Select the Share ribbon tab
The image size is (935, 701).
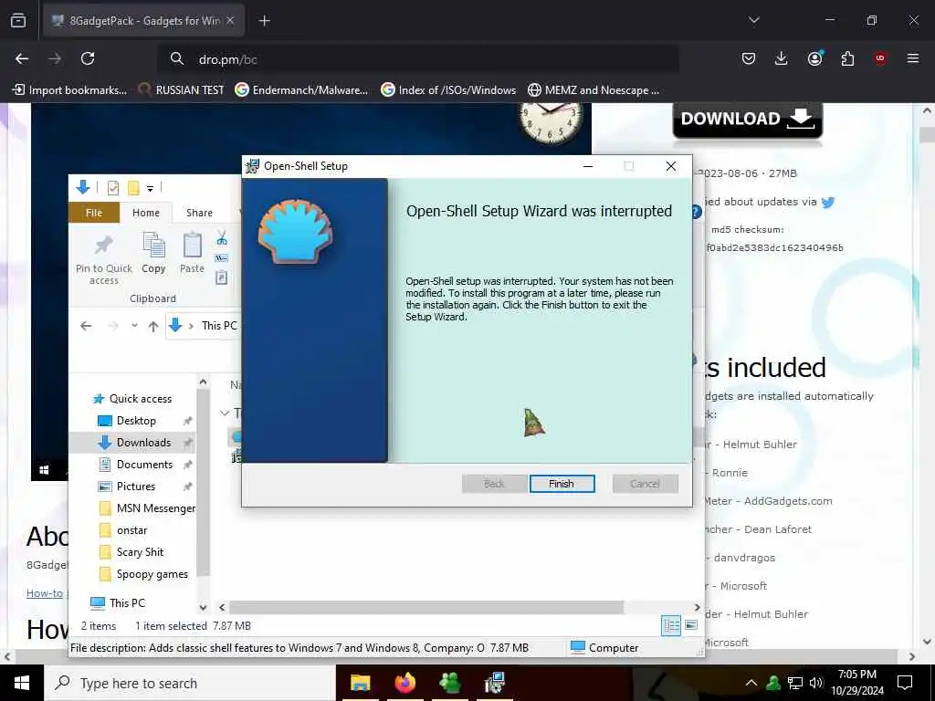[x=199, y=213]
